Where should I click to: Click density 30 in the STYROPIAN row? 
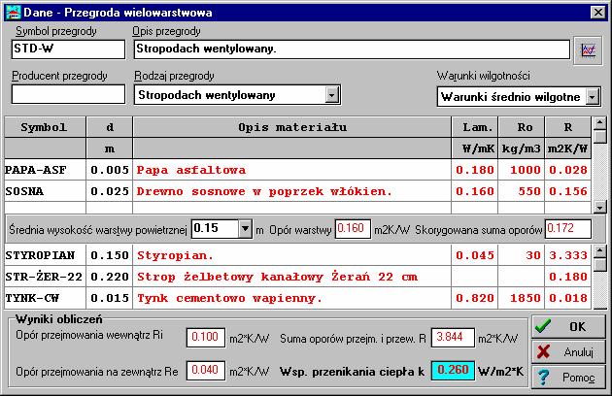[x=521, y=255]
